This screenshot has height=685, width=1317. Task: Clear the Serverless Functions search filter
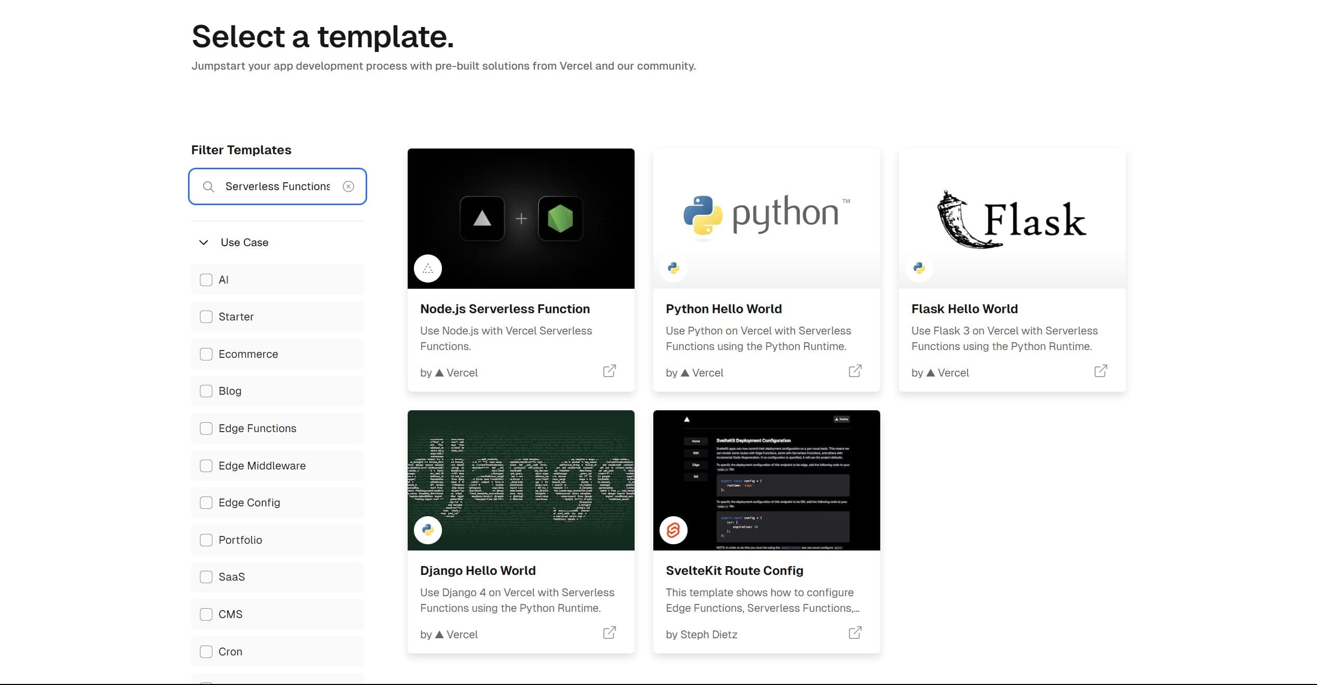point(350,185)
